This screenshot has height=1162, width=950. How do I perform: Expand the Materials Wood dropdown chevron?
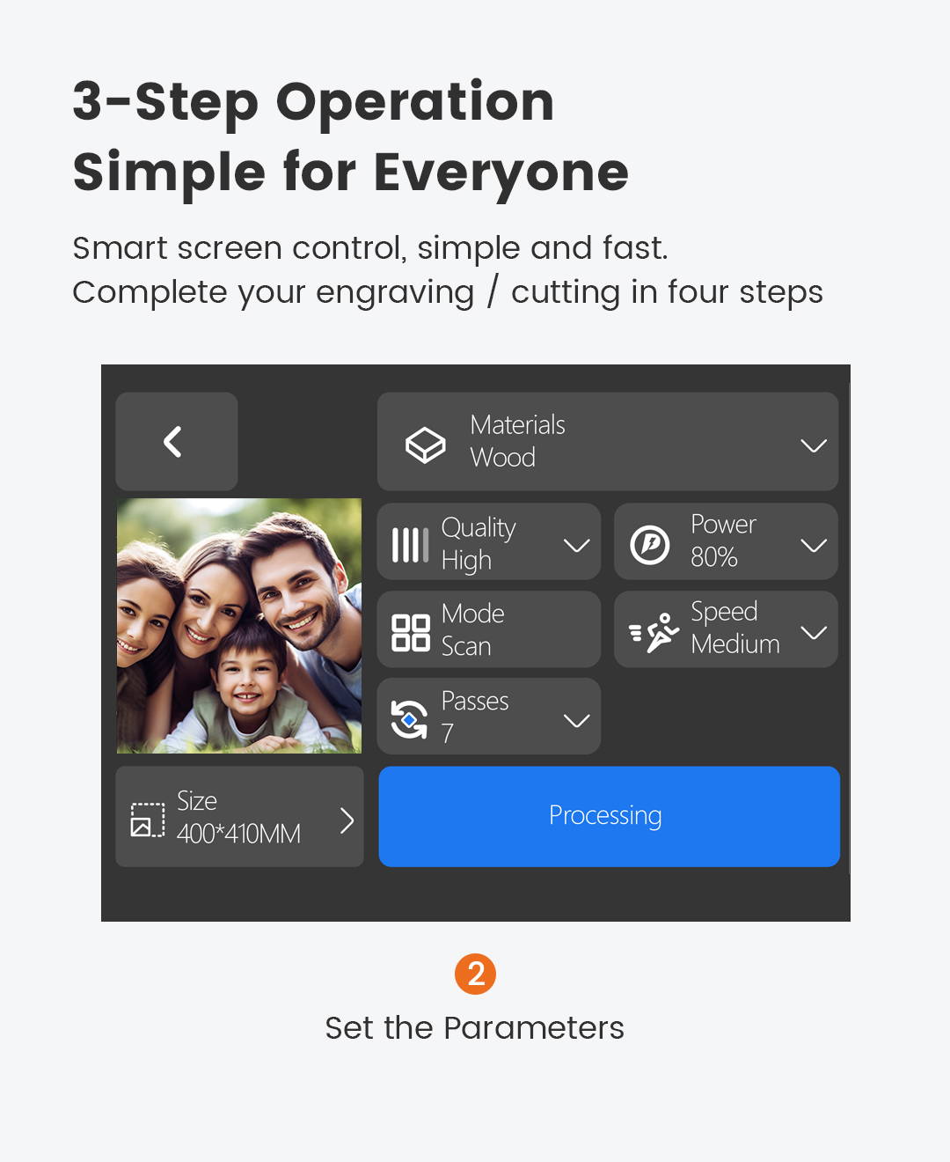pyautogui.click(x=814, y=445)
